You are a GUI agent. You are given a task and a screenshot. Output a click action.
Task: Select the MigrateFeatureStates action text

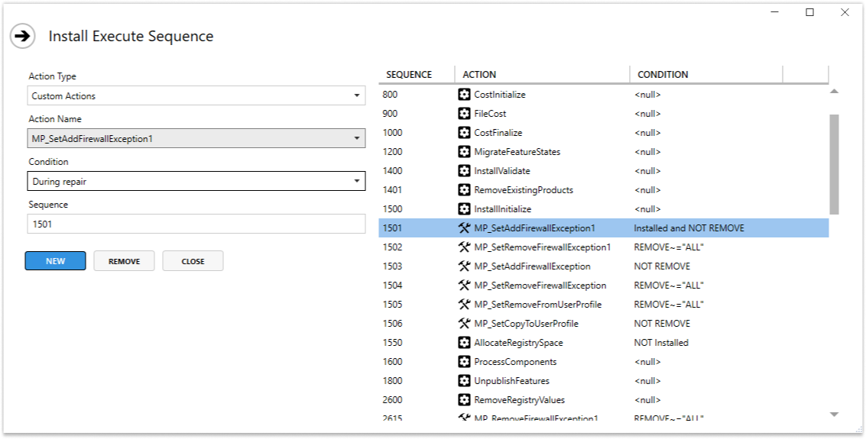pos(517,152)
